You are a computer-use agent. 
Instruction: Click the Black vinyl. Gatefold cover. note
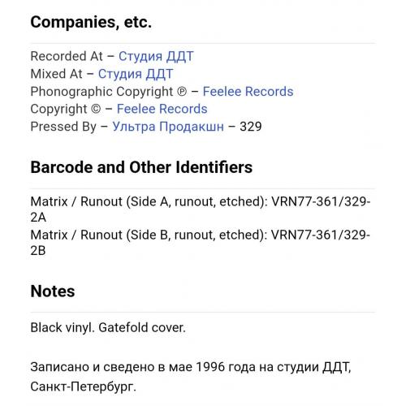108,328
